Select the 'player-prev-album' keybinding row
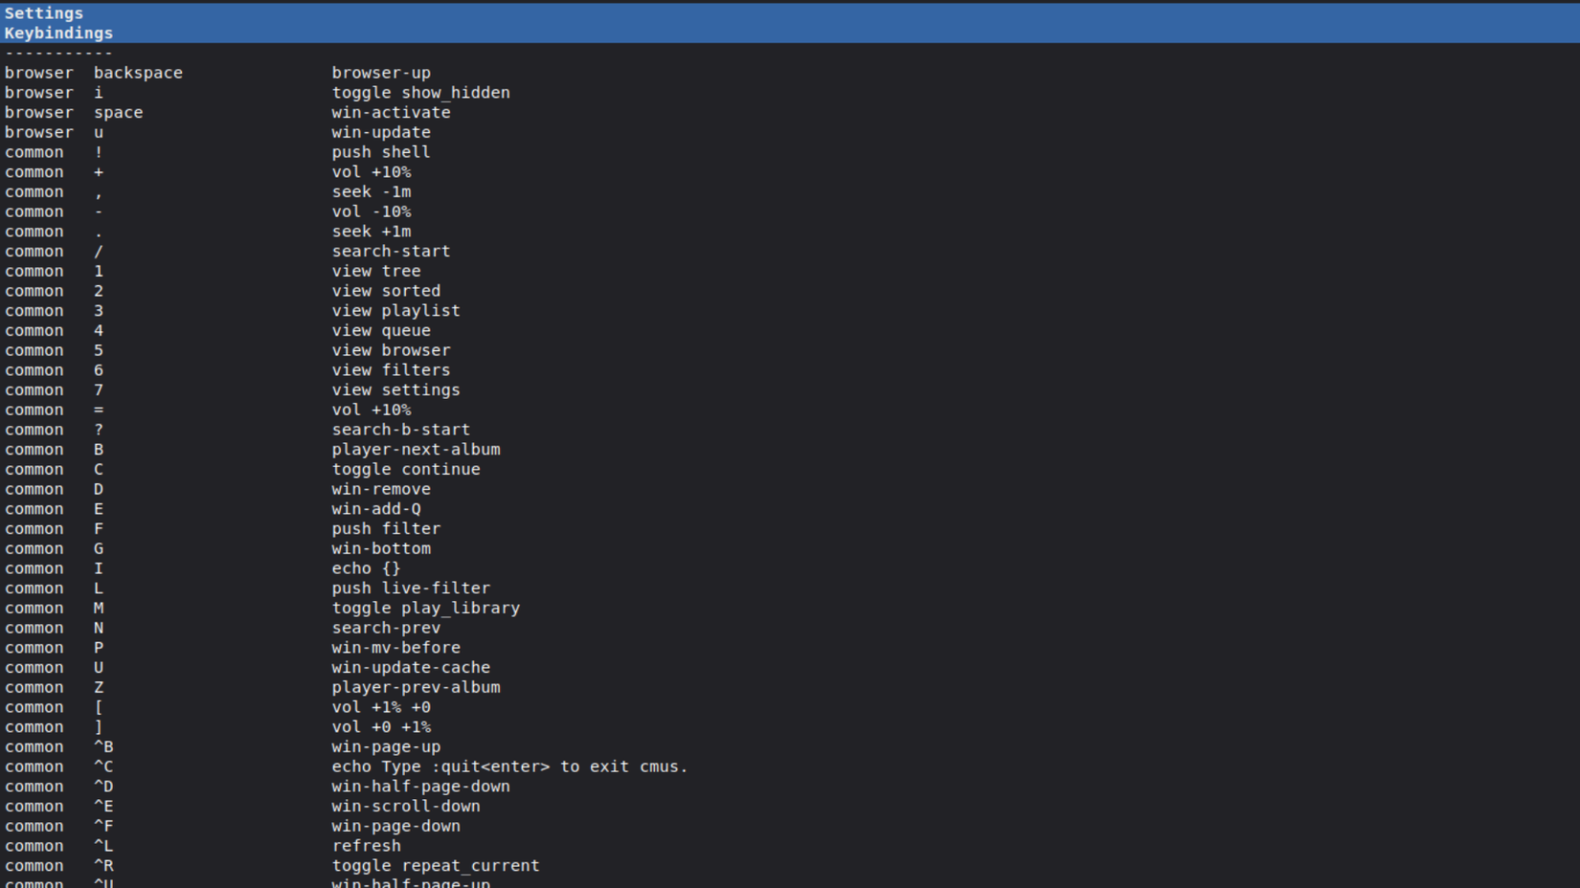Image resolution: width=1580 pixels, height=888 pixels. pos(790,687)
